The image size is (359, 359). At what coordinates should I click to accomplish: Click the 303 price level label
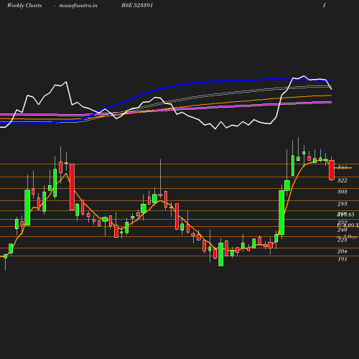342,192
